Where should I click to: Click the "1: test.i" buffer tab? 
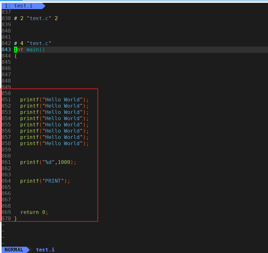coord(21,6)
